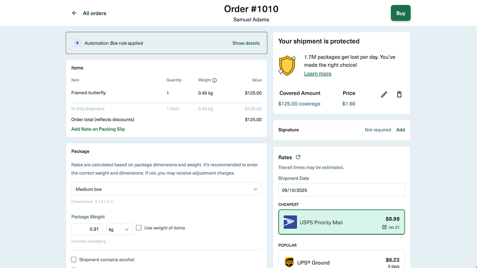Viewport: 477px width, 268px height.
Task: Open the Learn more link
Action: pyautogui.click(x=318, y=74)
